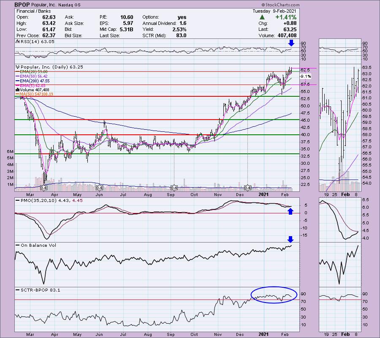Click the 'On Balance Vol' panel title
Image resolution: width=380 pixels, height=338 pixels.
click(x=38, y=245)
